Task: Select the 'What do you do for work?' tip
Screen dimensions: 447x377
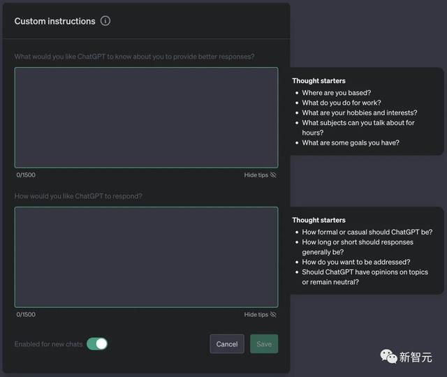Action: point(341,103)
